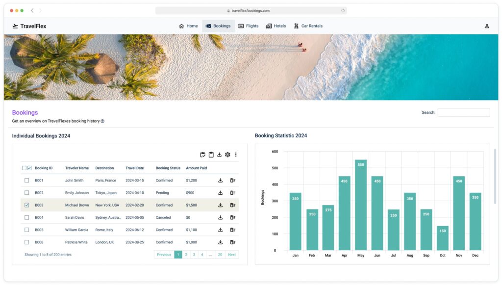Delete the Patricia White booking row
The width and height of the screenshot is (502, 286).
click(x=233, y=242)
